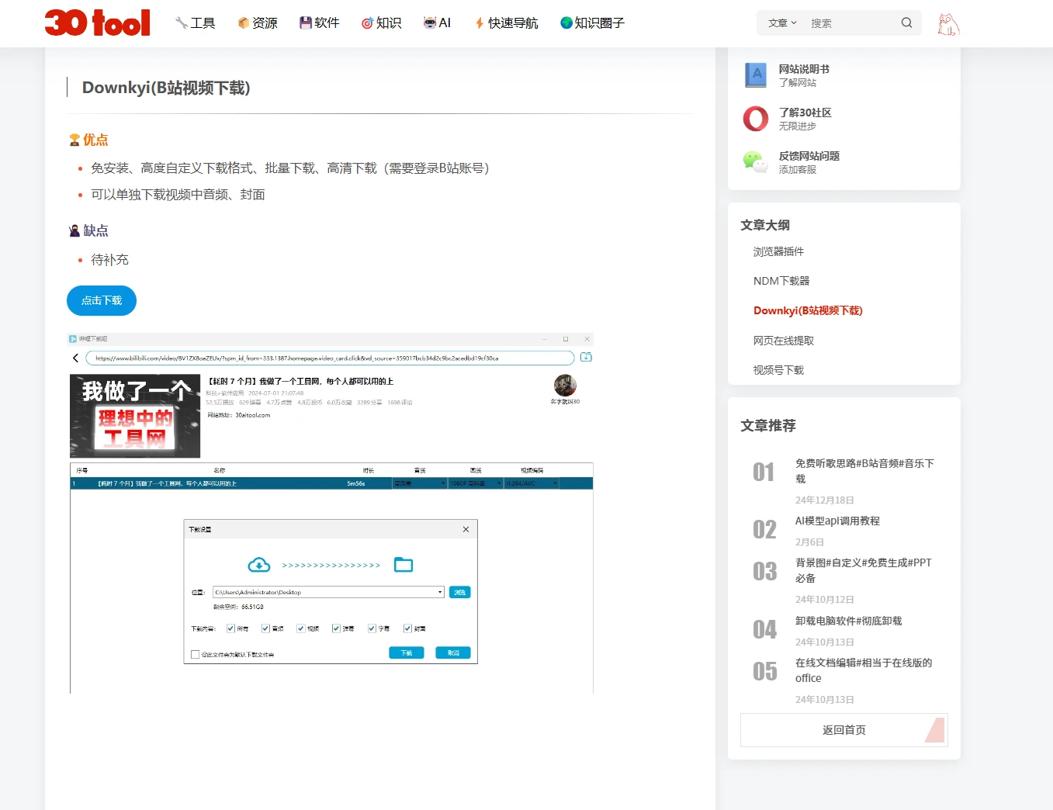
Task: Open recommended article 在线文档编辑#相当于在线版的office
Action: tap(864, 670)
